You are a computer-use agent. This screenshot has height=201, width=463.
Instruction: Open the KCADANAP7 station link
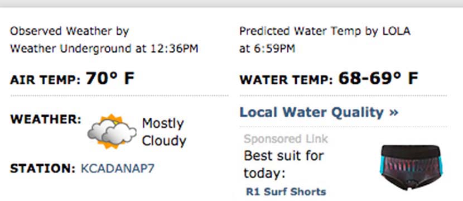118,169
